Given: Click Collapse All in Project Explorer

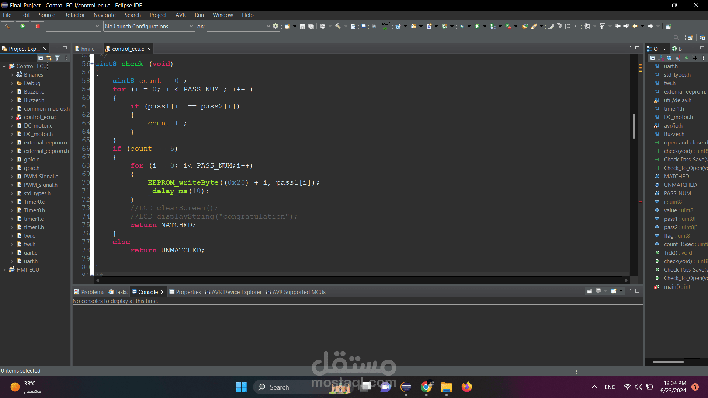Looking at the screenshot, I should click(x=41, y=58).
